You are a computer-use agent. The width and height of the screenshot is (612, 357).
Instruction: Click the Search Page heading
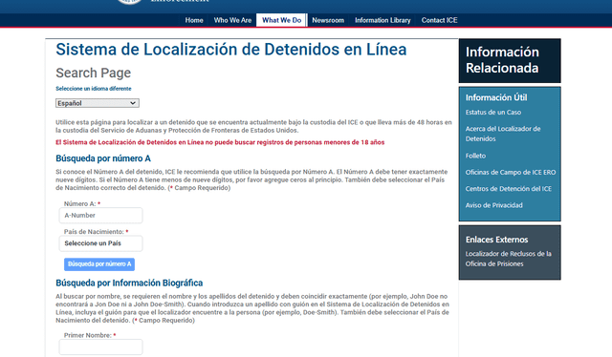pos(94,73)
